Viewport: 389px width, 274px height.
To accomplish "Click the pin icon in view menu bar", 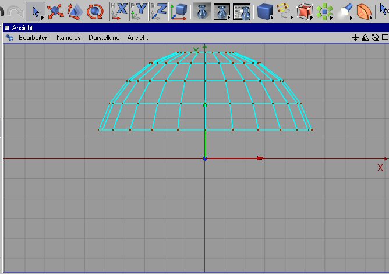I will (x=9, y=38).
